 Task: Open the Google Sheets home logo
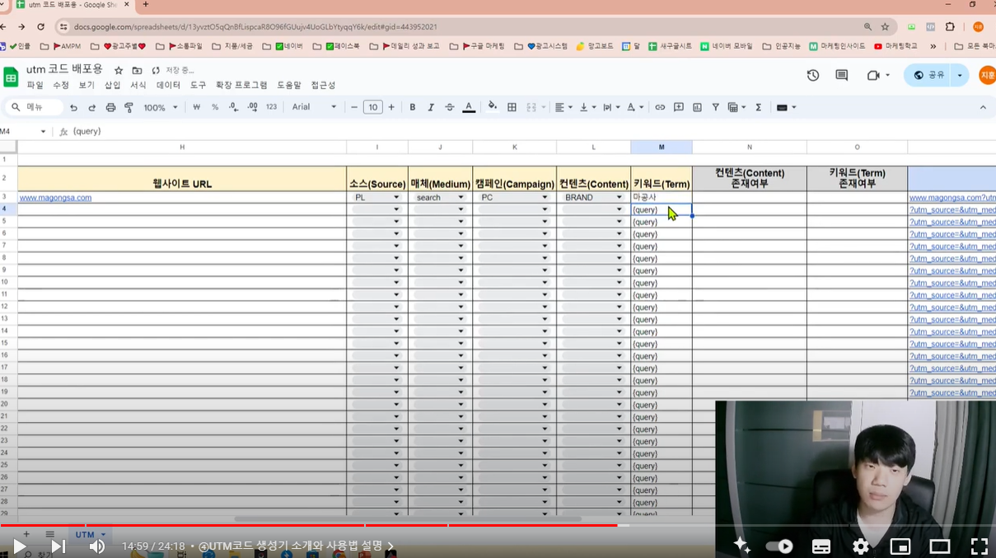coord(11,77)
